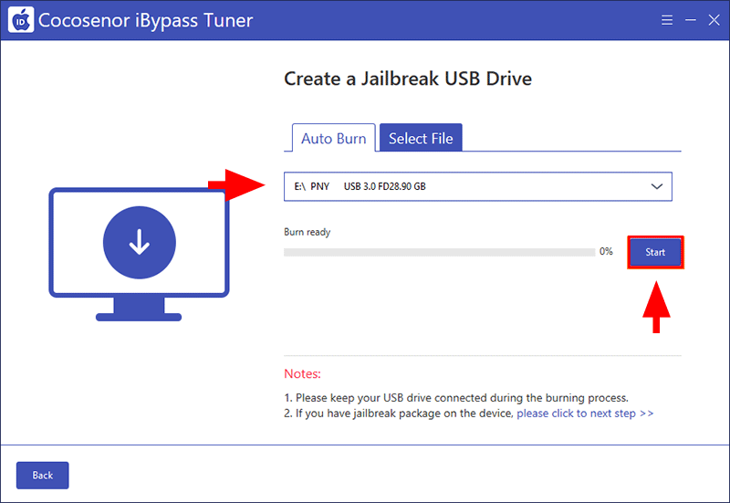The height and width of the screenshot is (503, 730).
Task: Click Start to begin burning
Action: coord(655,253)
